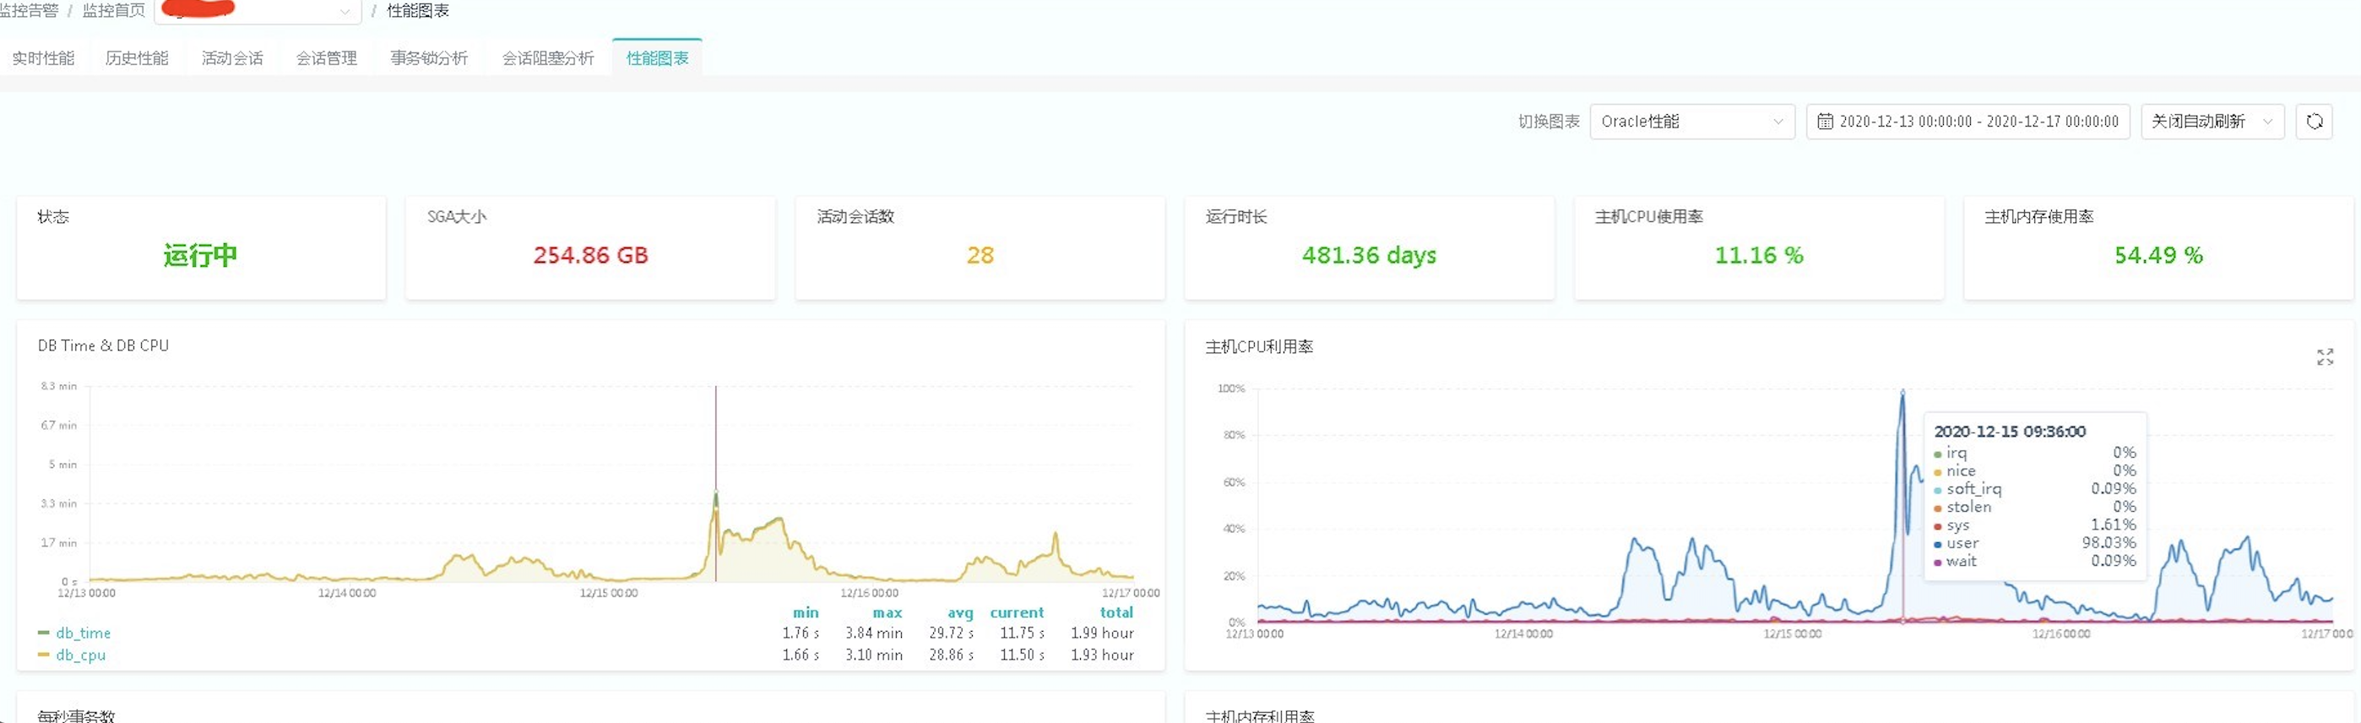Open the 关闭自动刷新 dropdown
The width and height of the screenshot is (2361, 723).
point(2212,121)
